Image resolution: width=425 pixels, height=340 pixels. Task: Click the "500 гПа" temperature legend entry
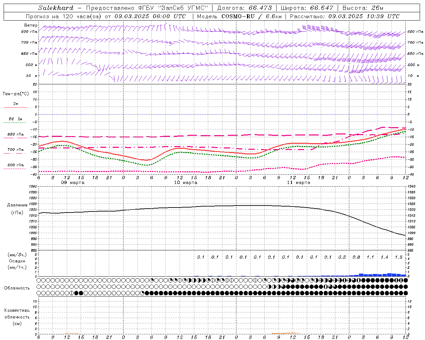click(x=16, y=165)
